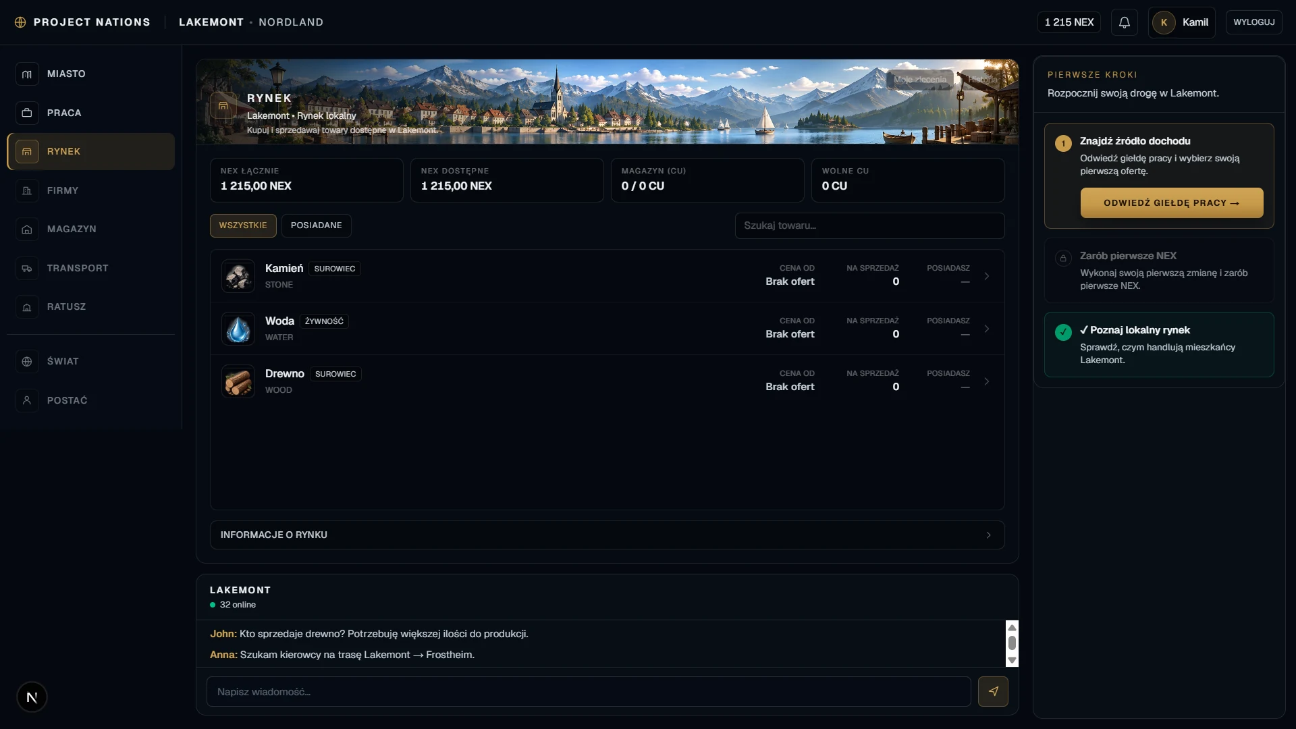Viewport: 1296px width, 729px height.
Task: Open the Moje zlecenia tab
Action: coord(919,80)
